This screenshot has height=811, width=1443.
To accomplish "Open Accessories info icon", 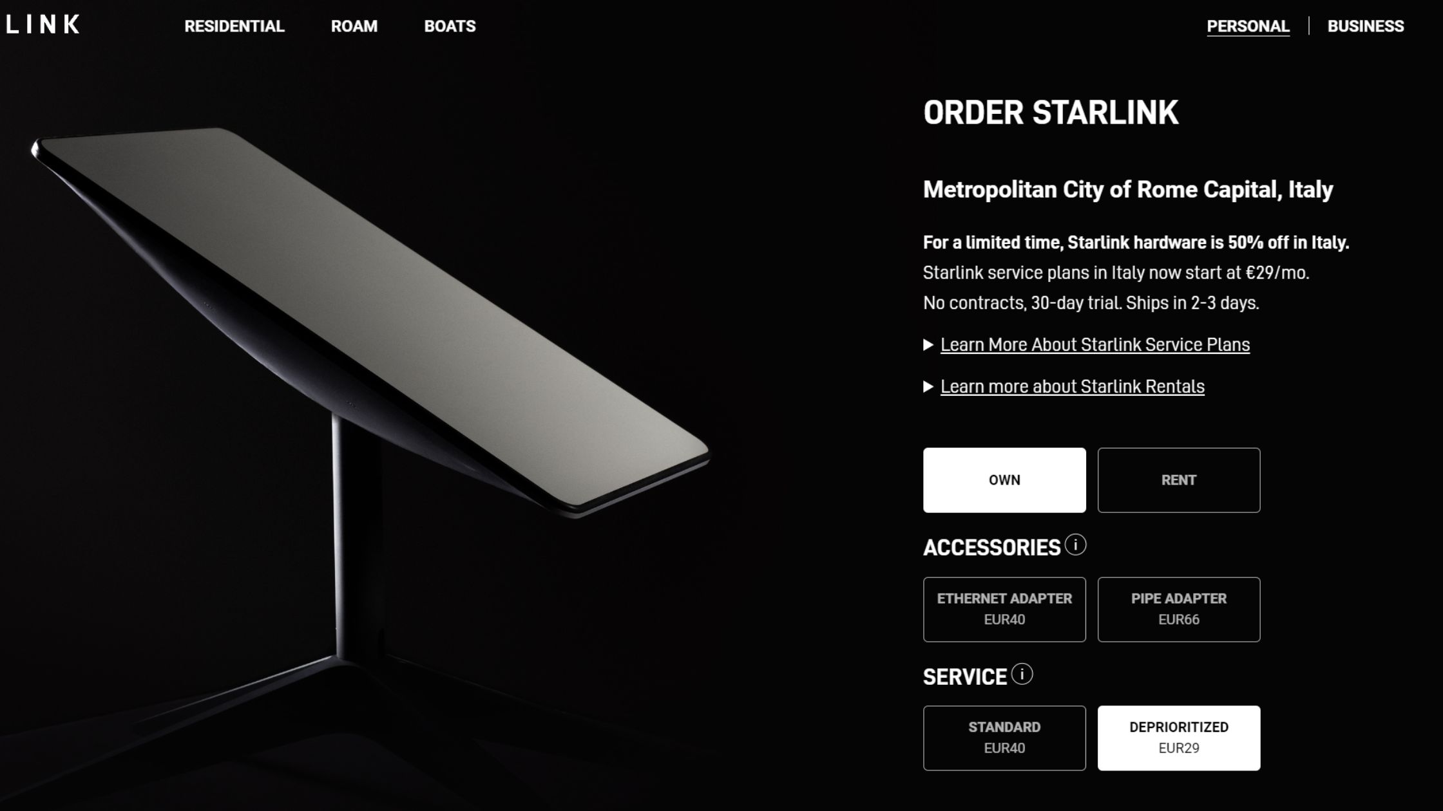I will (1075, 545).
